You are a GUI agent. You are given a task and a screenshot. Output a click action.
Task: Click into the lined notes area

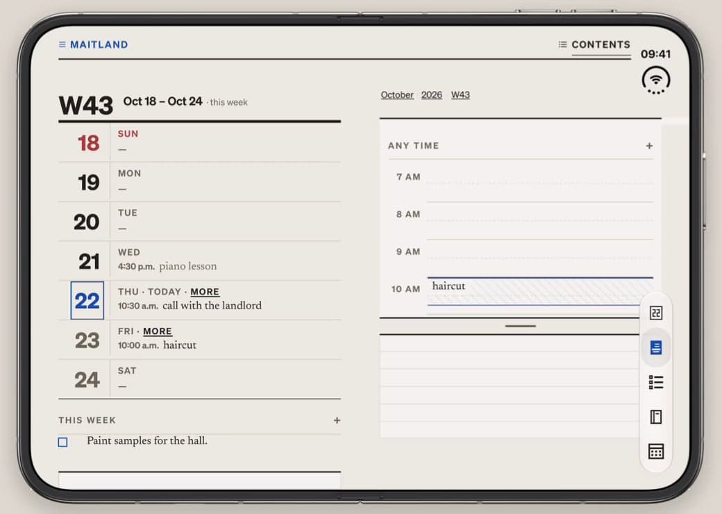click(510, 386)
